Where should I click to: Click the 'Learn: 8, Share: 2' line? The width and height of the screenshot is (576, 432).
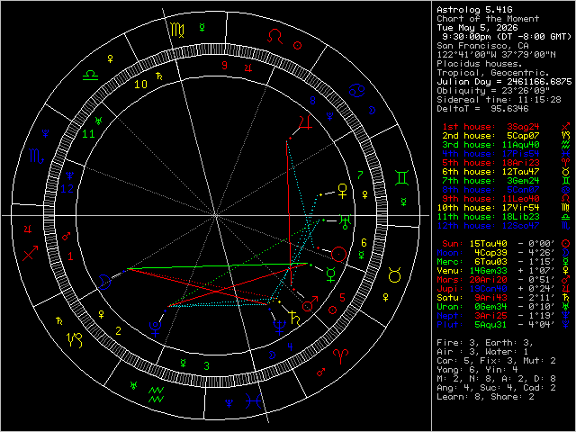pyautogui.click(x=485, y=397)
